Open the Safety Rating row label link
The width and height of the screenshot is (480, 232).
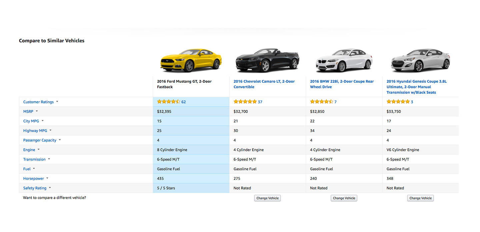(35, 188)
